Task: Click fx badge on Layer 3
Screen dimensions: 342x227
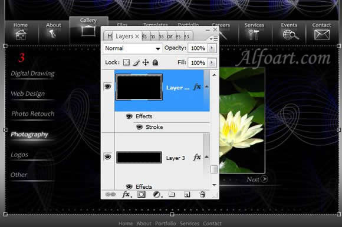Action: 197,157
